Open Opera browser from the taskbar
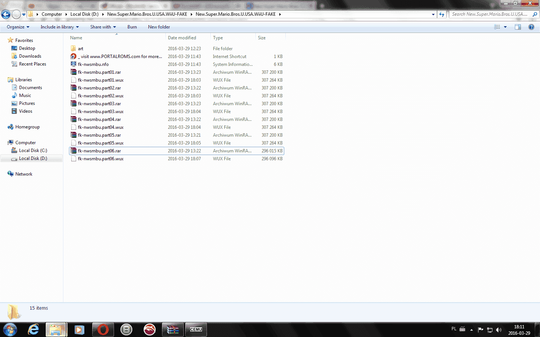540x337 pixels. [103, 330]
